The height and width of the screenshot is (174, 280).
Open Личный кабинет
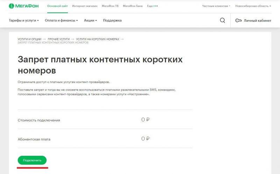pos(257,20)
